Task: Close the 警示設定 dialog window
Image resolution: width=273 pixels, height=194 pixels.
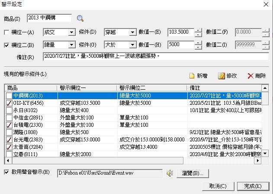Action: tap(265, 4)
